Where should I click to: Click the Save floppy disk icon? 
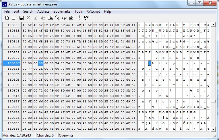[21, 18]
